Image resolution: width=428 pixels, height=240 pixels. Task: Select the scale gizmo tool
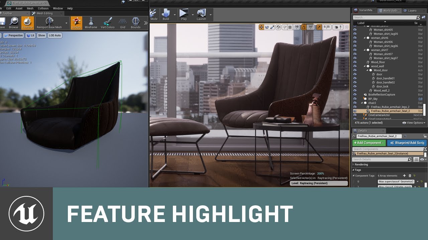[273, 27]
